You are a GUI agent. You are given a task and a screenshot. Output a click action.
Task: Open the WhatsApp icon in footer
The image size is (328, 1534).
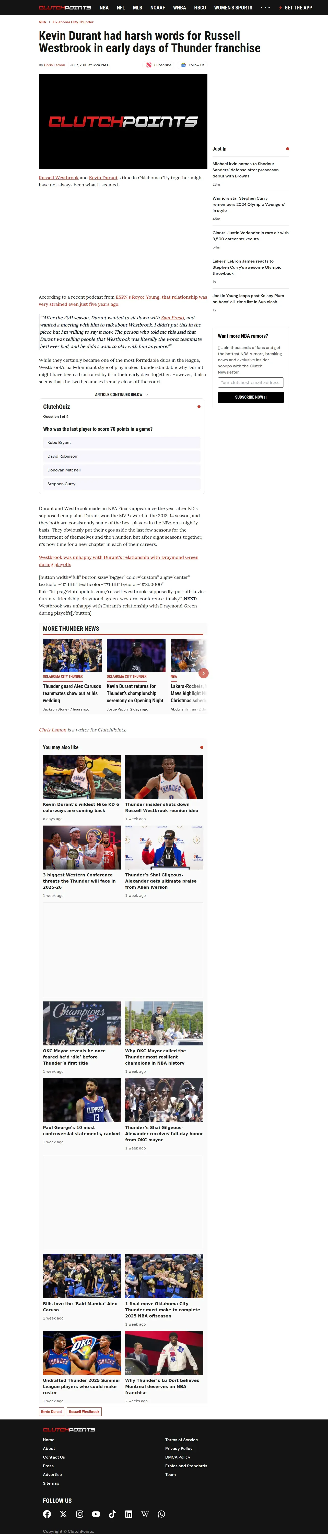(161, 1514)
